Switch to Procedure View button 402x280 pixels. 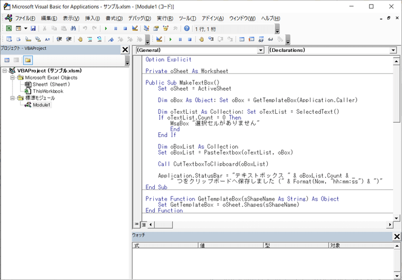[x=136, y=225]
